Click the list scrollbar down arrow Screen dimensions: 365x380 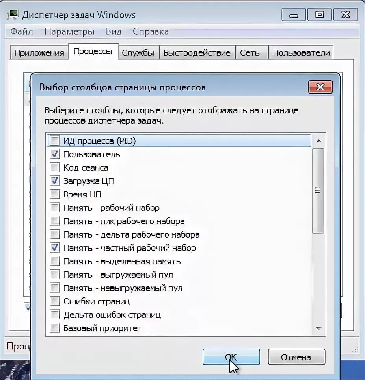319,328
